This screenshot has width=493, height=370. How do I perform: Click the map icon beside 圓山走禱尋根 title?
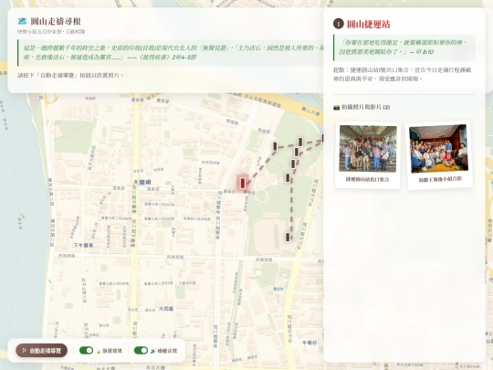[x=22, y=21]
